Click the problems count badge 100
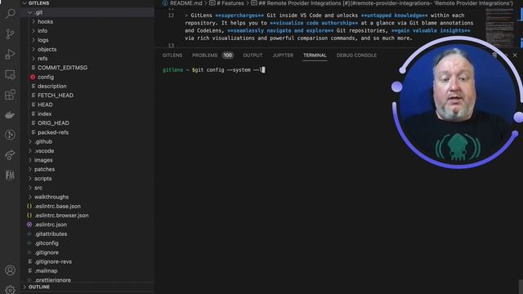Viewport: 523px width, 294px height. [x=228, y=56]
